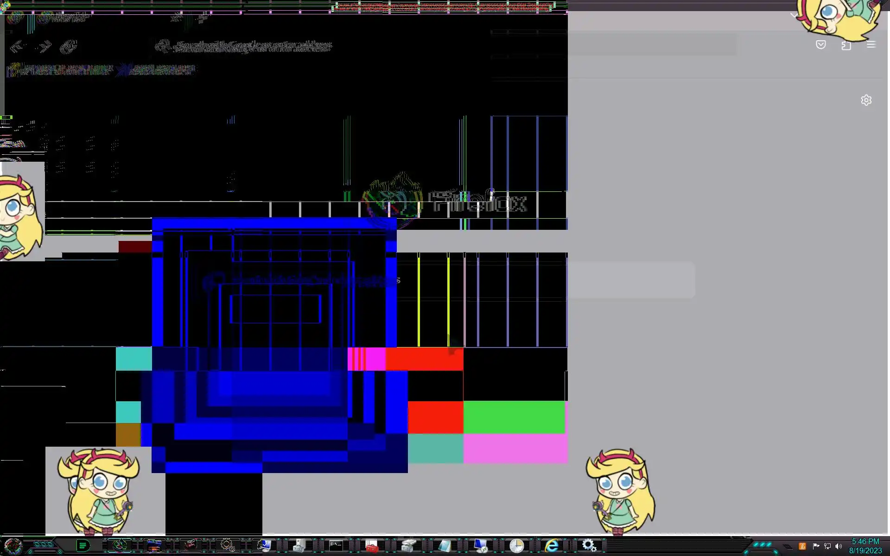The image size is (890, 556).
Task: Show the 5:46 PM clock calendar
Action: tap(865, 546)
